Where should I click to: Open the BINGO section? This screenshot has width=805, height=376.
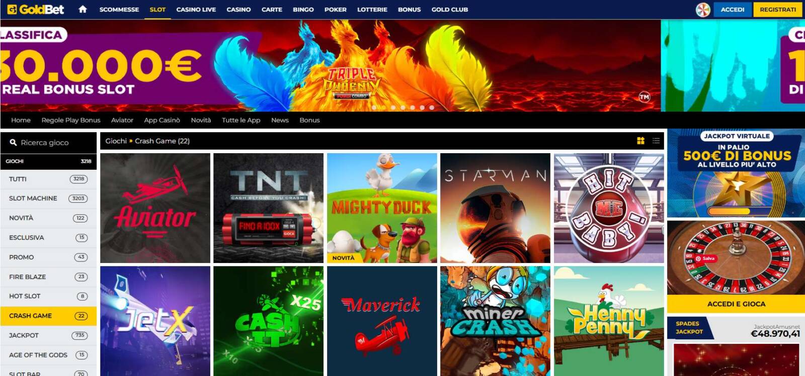pos(303,10)
